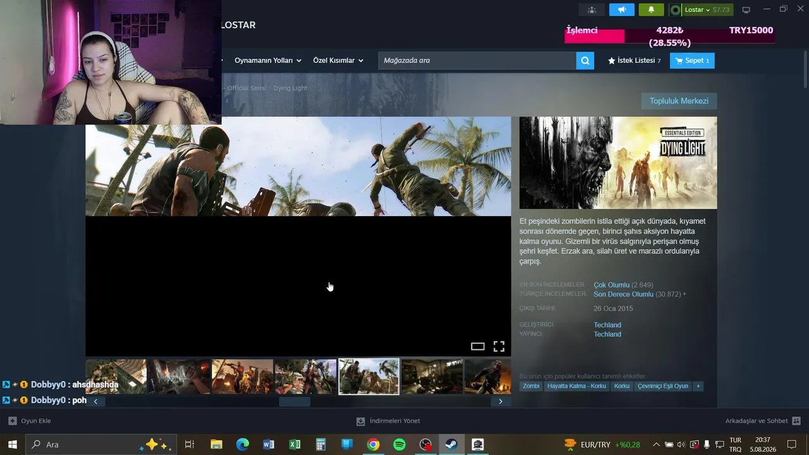Open Excel from taskbar
Image resolution: width=809 pixels, height=455 pixels.
point(295,444)
